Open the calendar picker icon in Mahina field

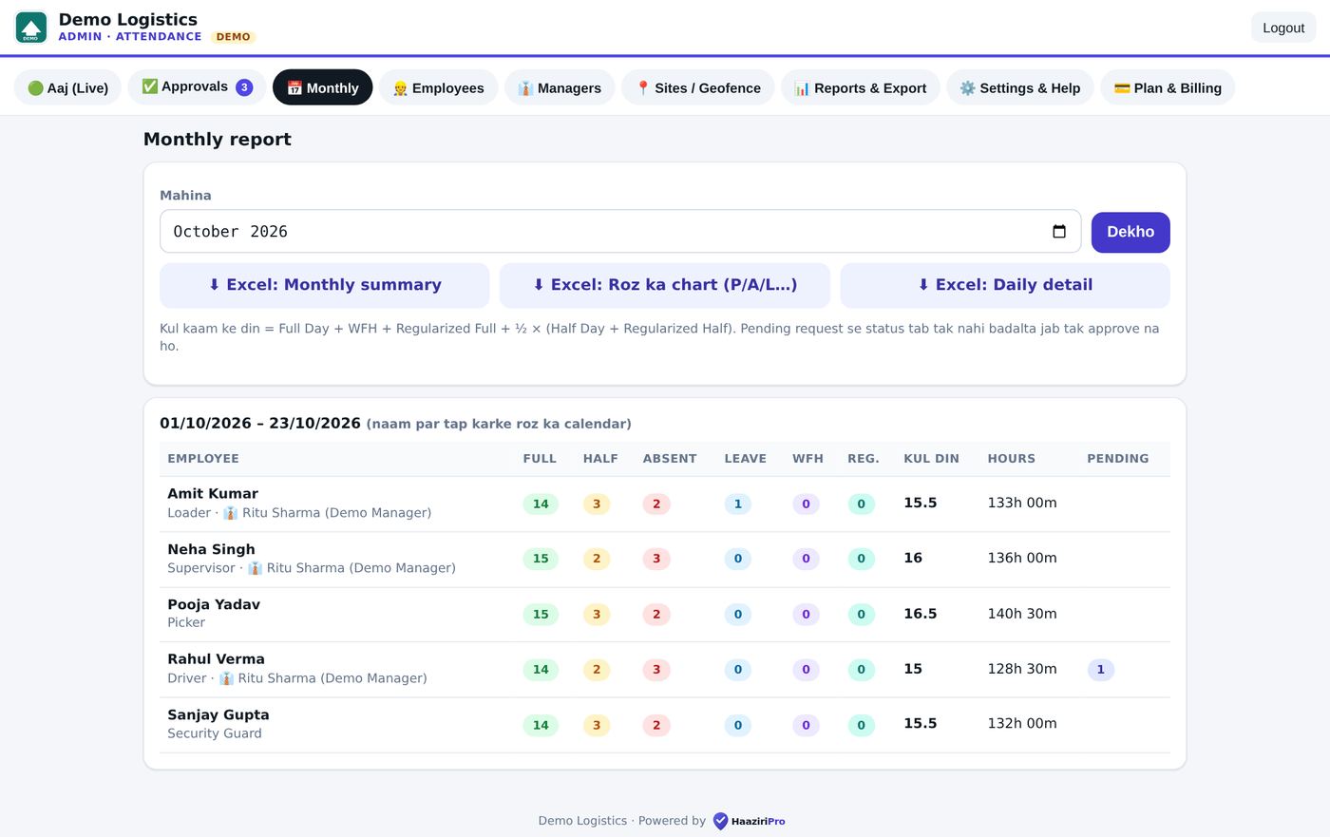click(x=1059, y=232)
